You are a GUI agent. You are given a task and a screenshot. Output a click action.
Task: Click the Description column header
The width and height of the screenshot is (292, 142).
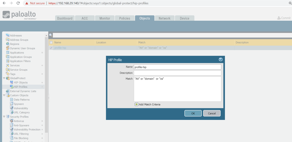point(242,42)
